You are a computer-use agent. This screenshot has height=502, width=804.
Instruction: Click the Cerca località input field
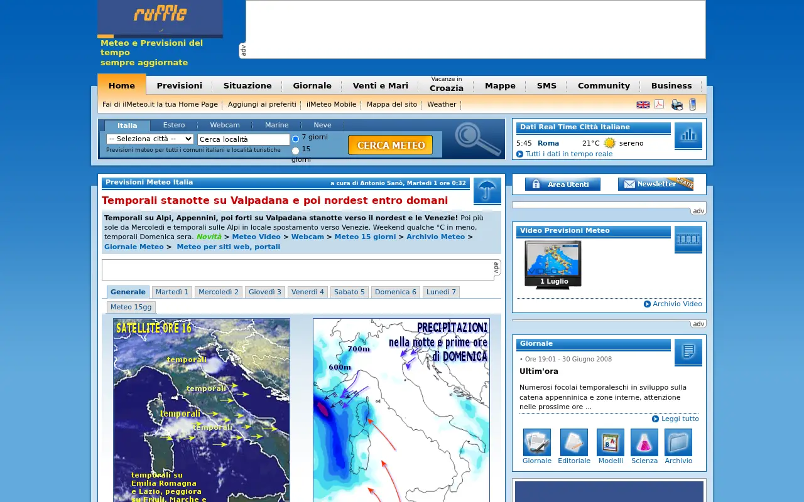click(244, 139)
